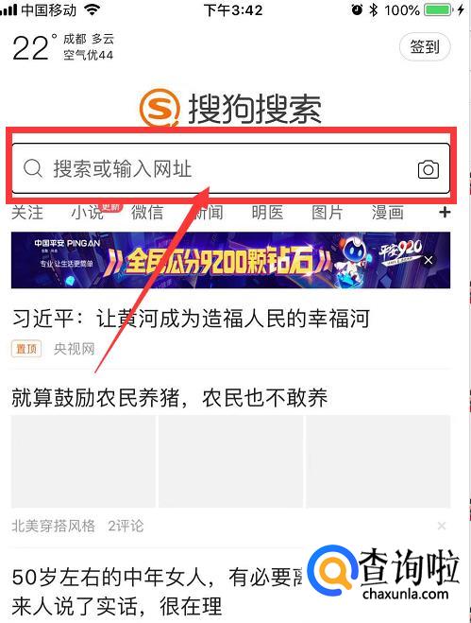The height and width of the screenshot is (623, 471).
Task: Open the 习近平 黄河 headline article
Action: [191, 319]
